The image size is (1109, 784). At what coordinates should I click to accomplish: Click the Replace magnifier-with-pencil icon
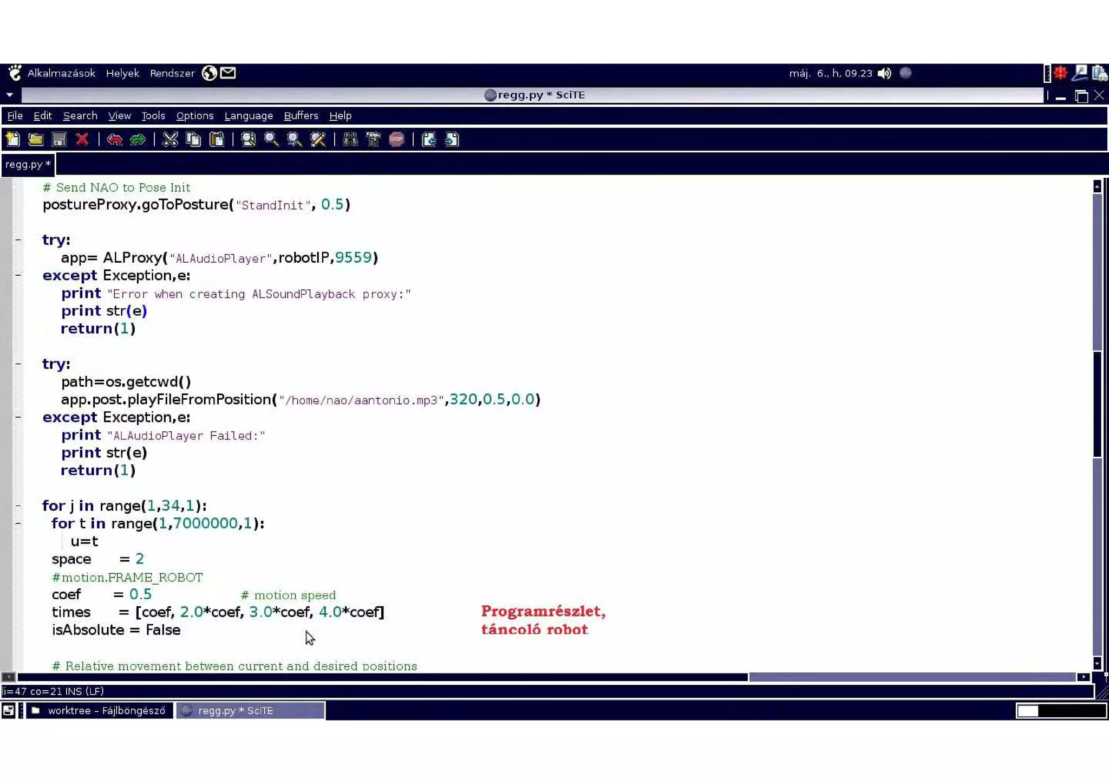pyautogui.click(x=318, y=140)
